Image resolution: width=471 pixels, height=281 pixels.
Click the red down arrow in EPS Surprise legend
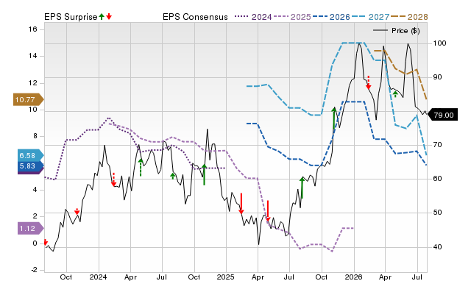[109, 16]
